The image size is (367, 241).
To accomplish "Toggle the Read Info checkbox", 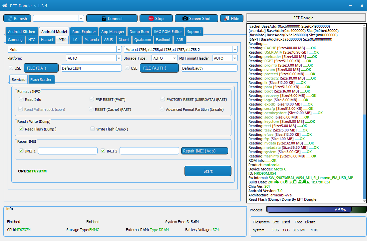I will (21, 99).
